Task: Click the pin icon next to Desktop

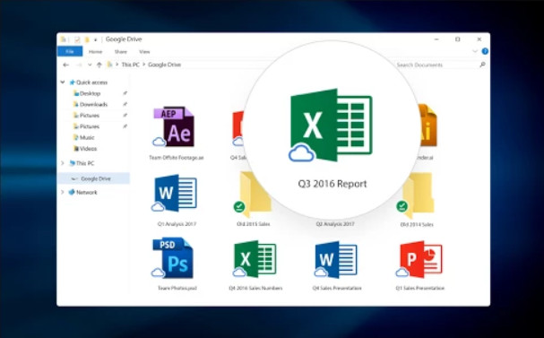Action: [125, 93]
